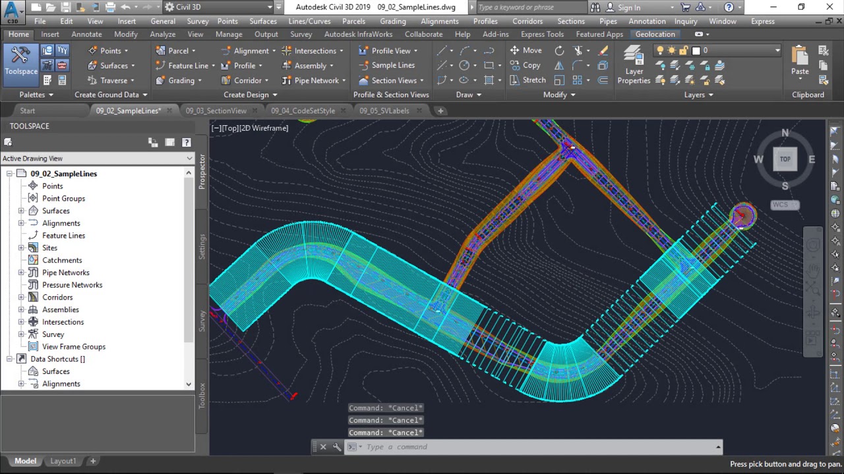Select the Stretch modify tool
The height and width of the screenshot is (474, 844).
(x=527, y=80)
